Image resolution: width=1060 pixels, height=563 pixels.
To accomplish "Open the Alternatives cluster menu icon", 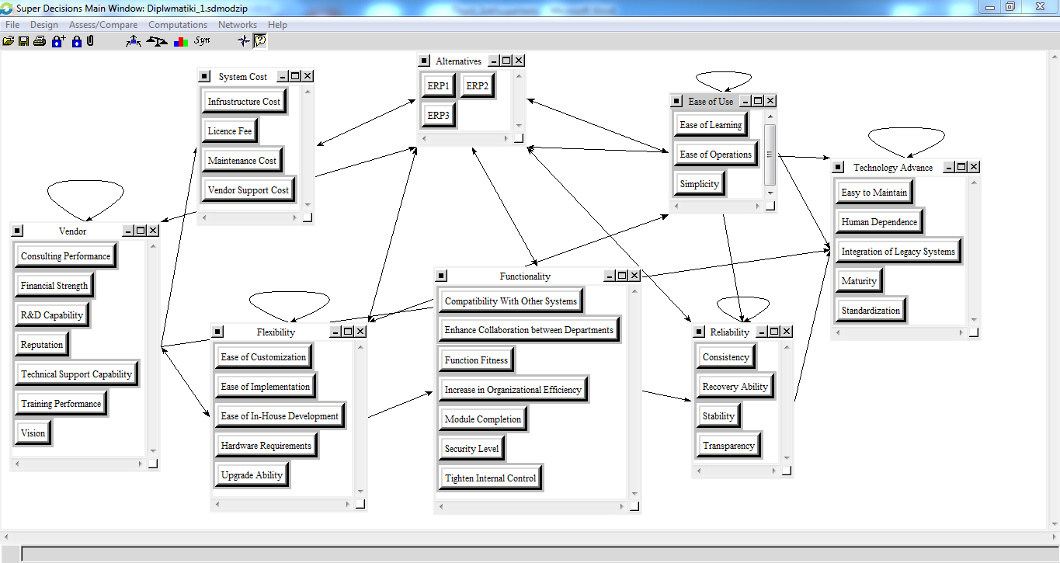I will click(x=423, y=61).
